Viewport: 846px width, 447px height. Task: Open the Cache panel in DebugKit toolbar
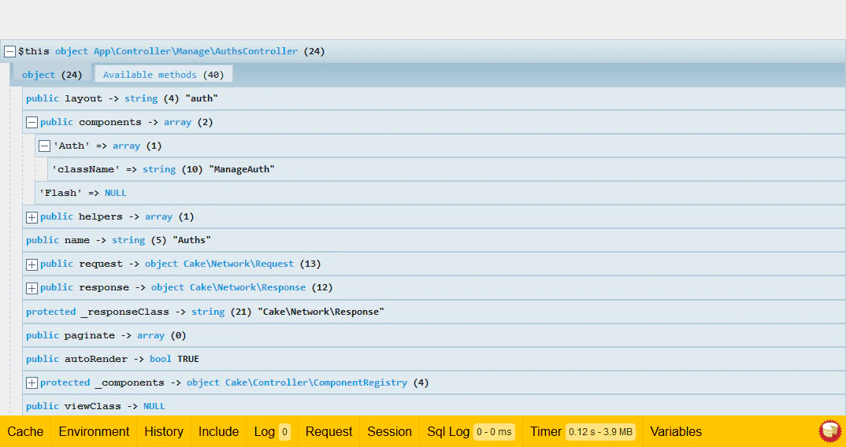coord(25,431)
